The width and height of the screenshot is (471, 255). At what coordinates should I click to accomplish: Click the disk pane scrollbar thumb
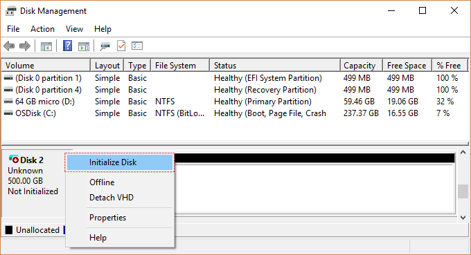click(463, 191)
